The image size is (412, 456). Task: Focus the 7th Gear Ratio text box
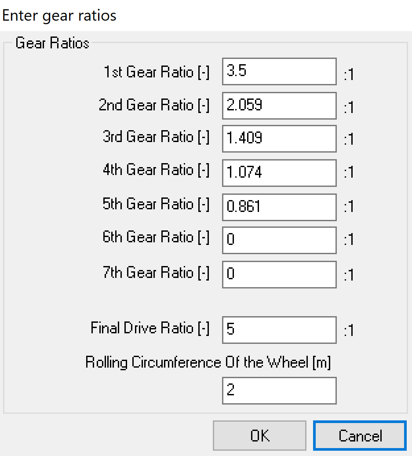(279, 274)
